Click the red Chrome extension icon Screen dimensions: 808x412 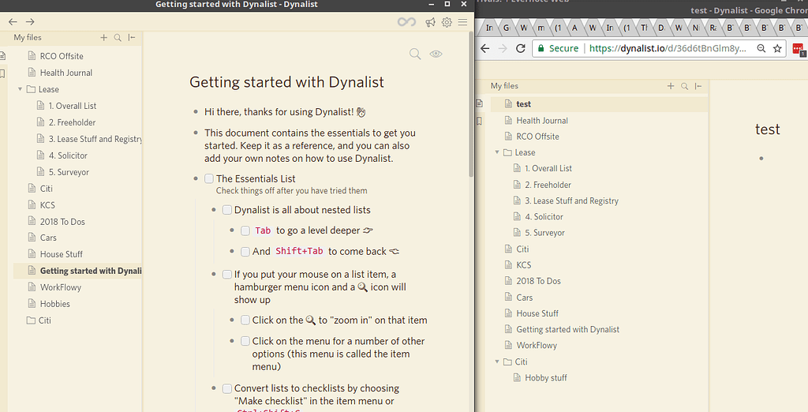point(798,49)
